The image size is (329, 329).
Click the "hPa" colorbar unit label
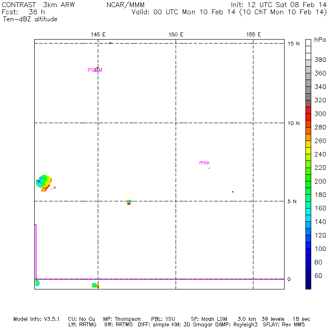click(320, 40)
